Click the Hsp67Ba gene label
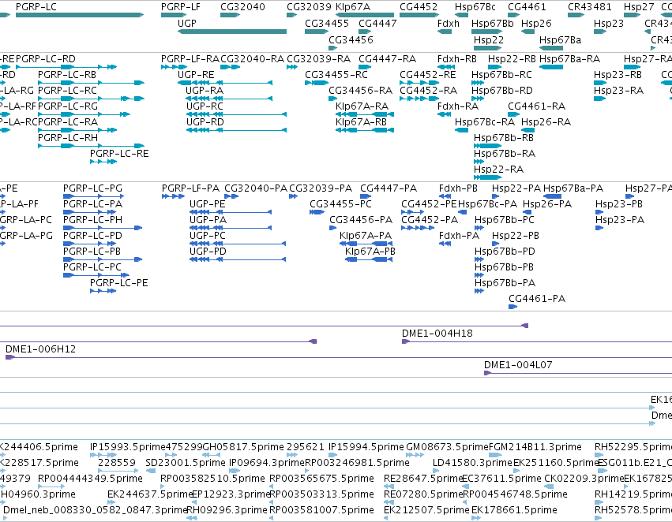 [560, 39]
